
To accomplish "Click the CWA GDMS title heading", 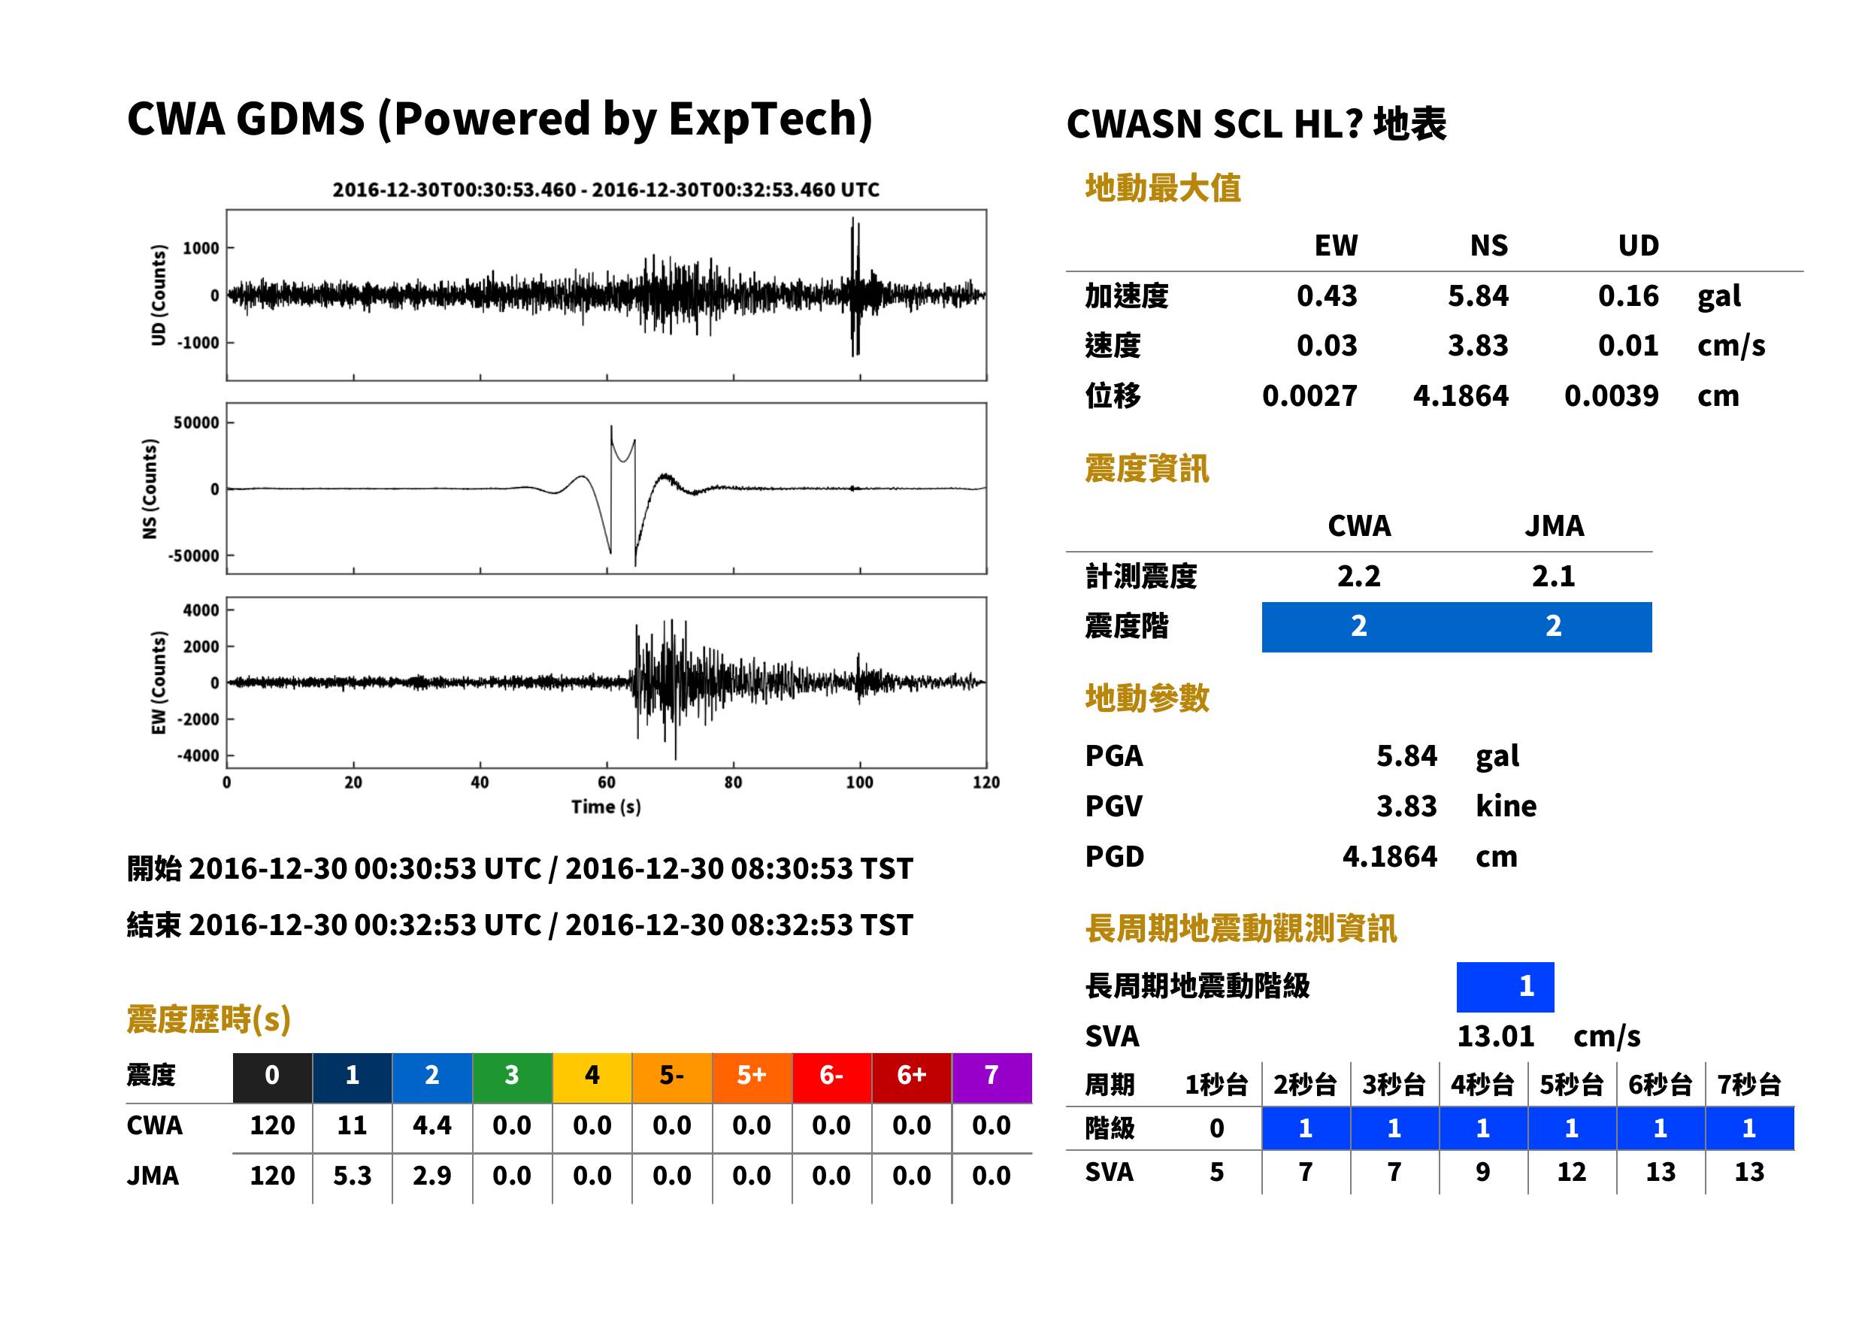I will click(499, 119).
